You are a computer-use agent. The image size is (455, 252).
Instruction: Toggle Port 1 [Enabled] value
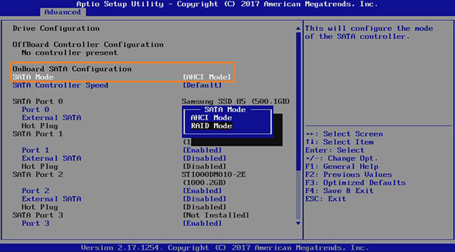[202, 150]
